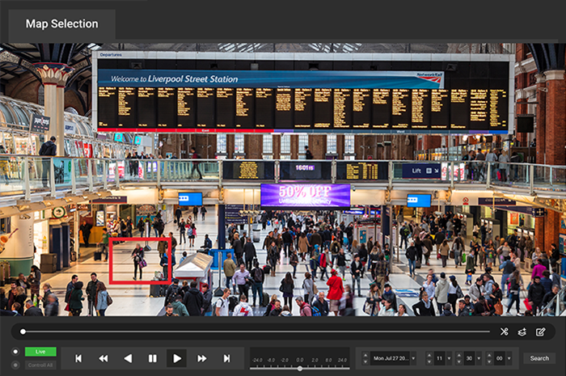Jump to the last frame (skip-to-end)
566x376 pixels.
(226, 358)
